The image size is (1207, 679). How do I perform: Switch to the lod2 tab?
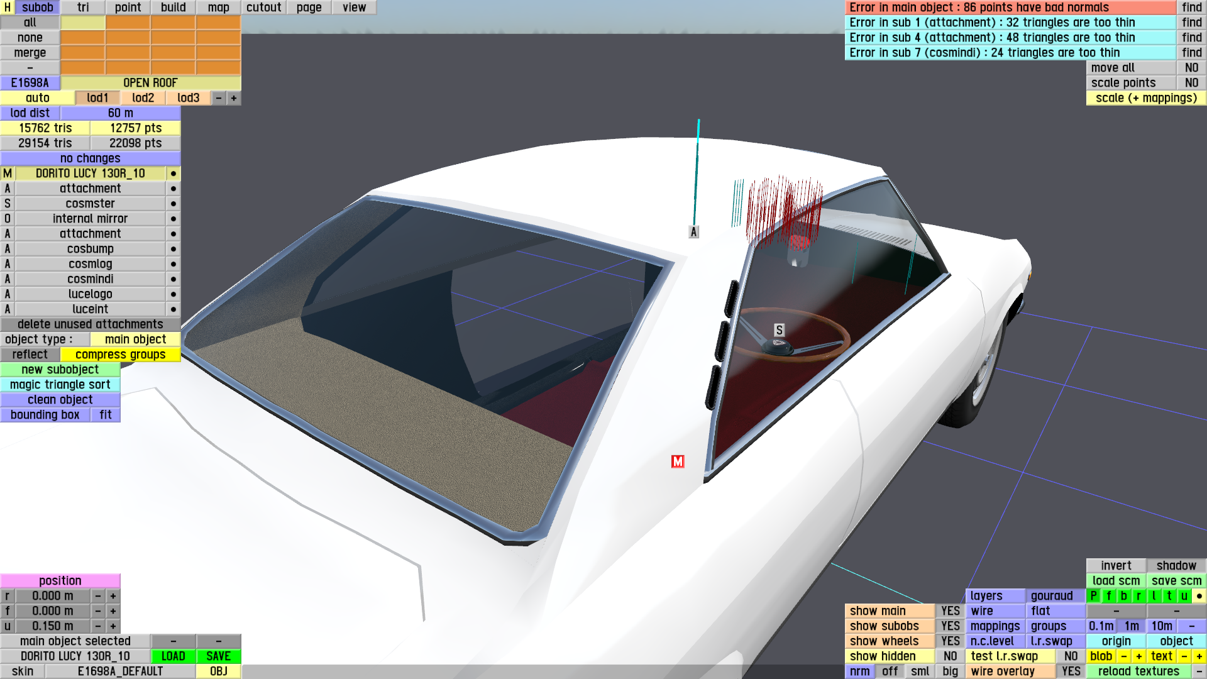[143, 98]
